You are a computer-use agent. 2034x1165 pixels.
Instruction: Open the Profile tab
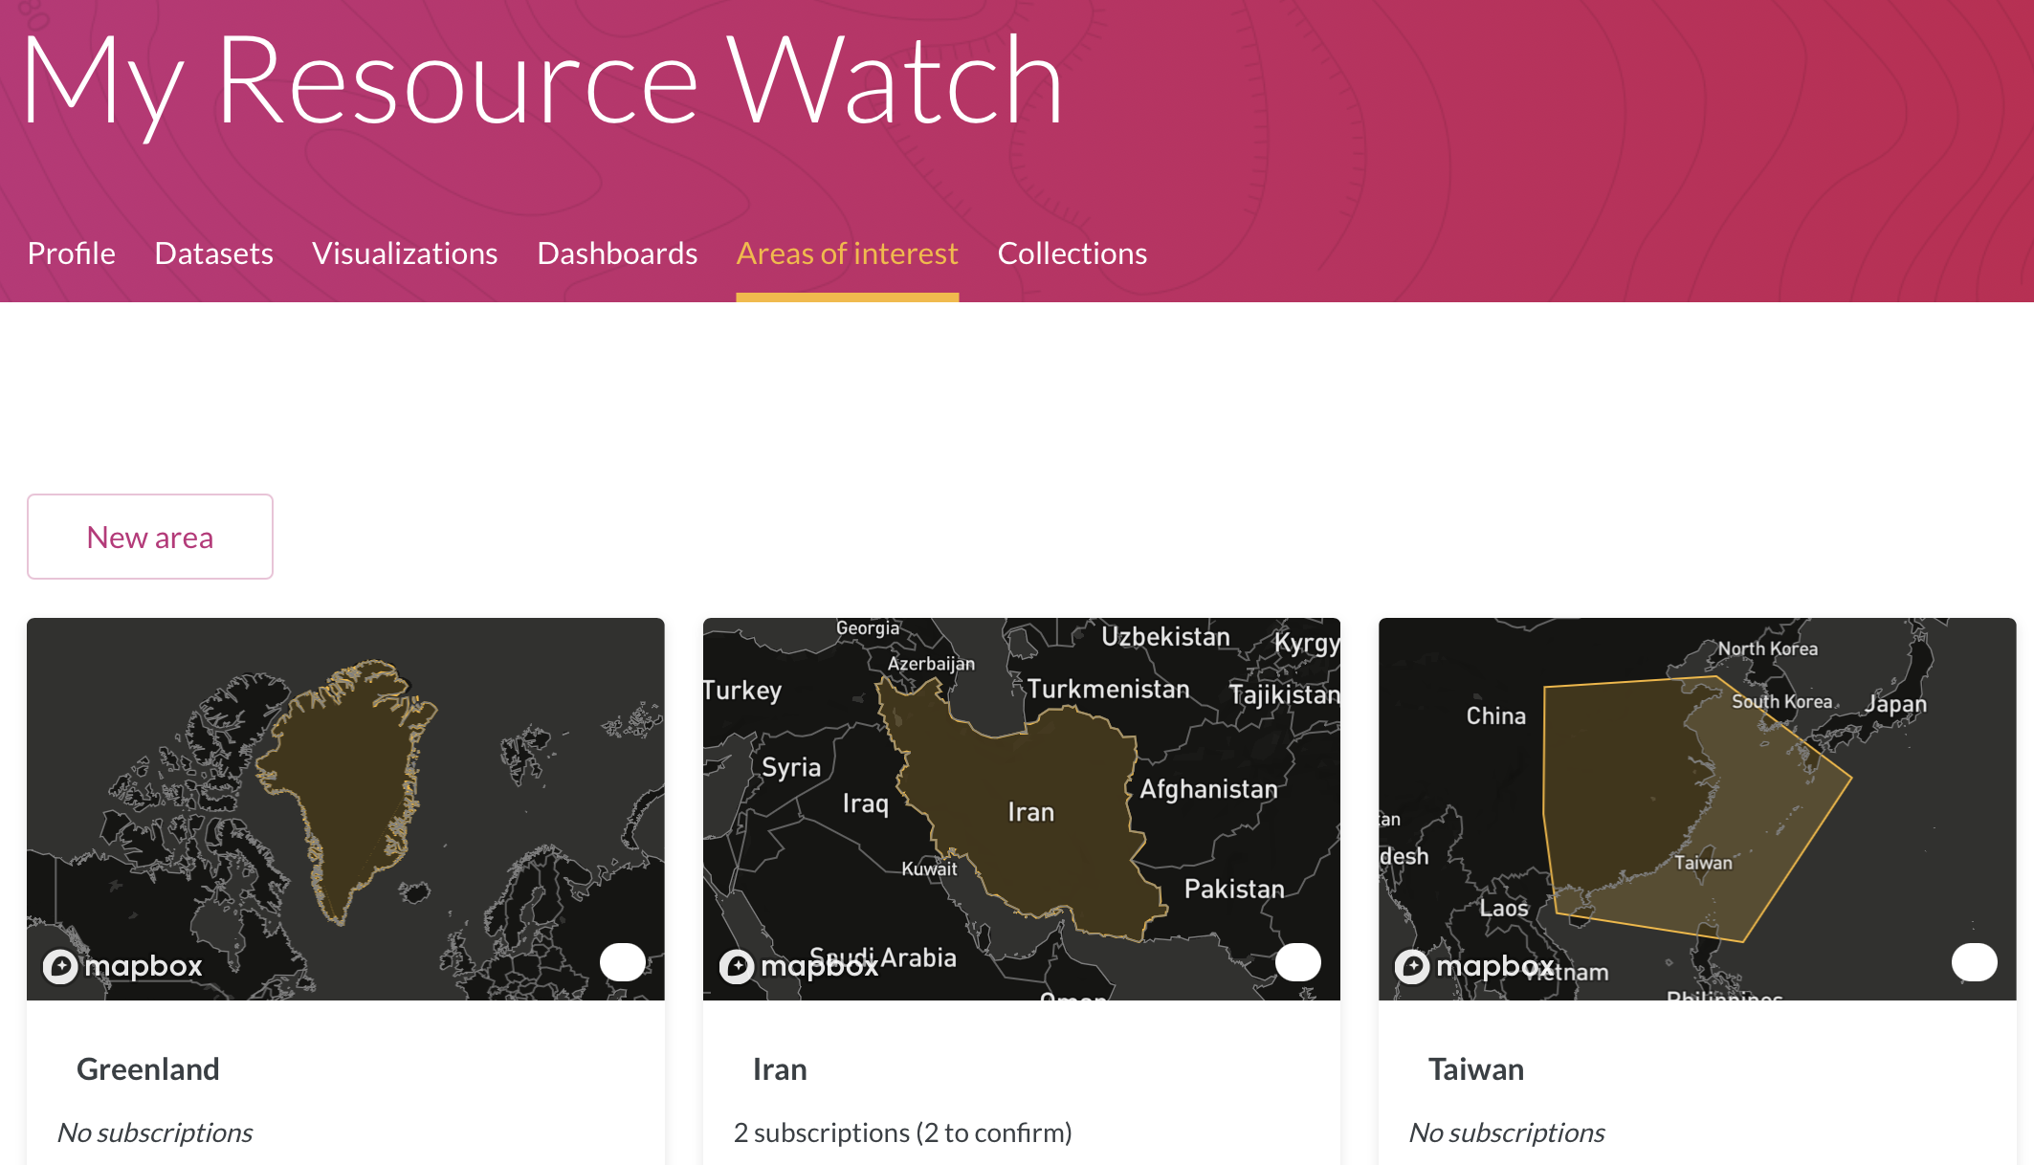[x=71, y=253]
